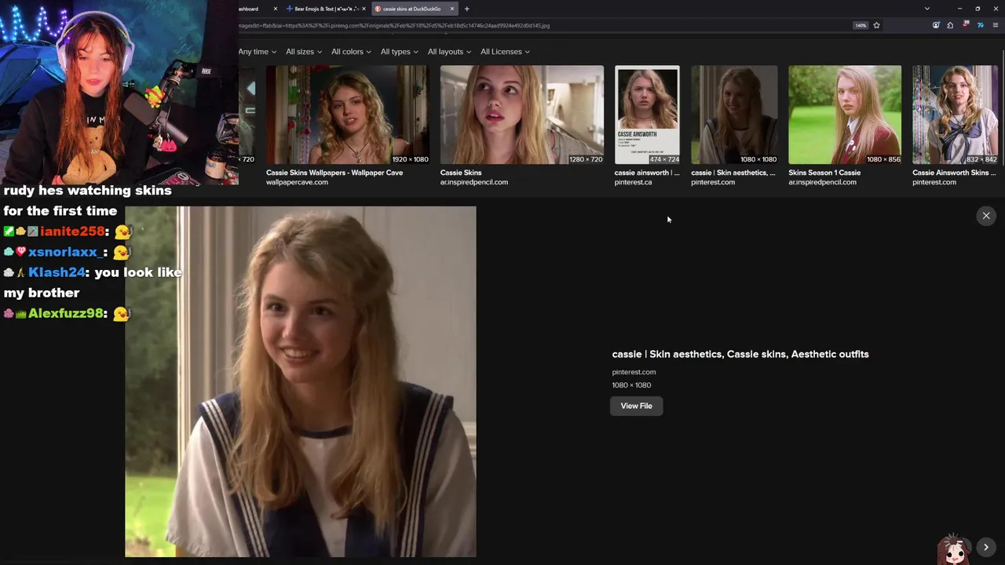
Task: Click the large preview image
Action: click(301, 382)
